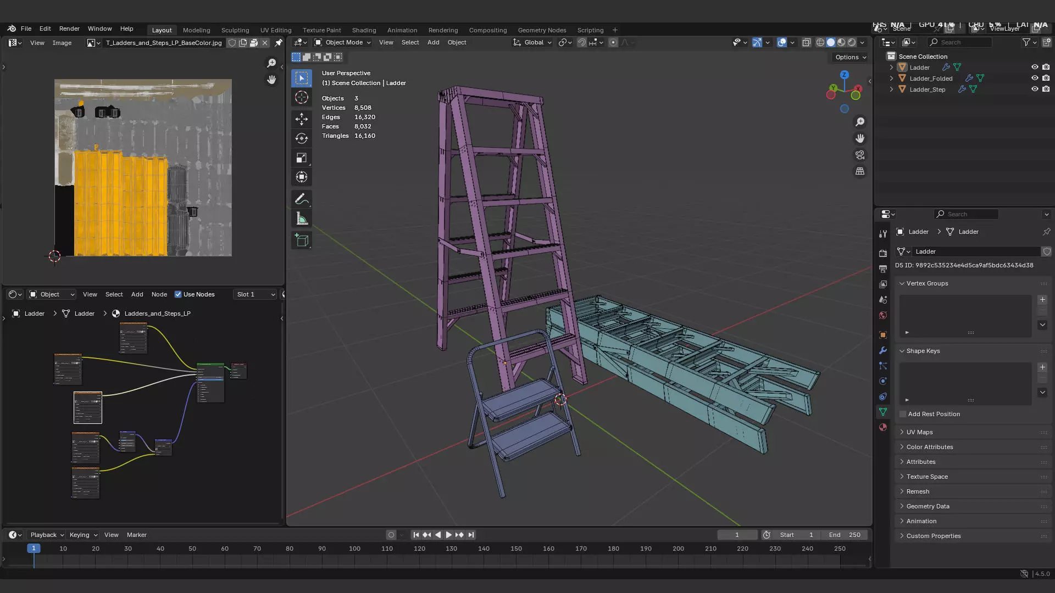Image resolution: width=1055 pixels, height=593 pixels.
Task: Click the End frame field
Action: tap(845, 535)
